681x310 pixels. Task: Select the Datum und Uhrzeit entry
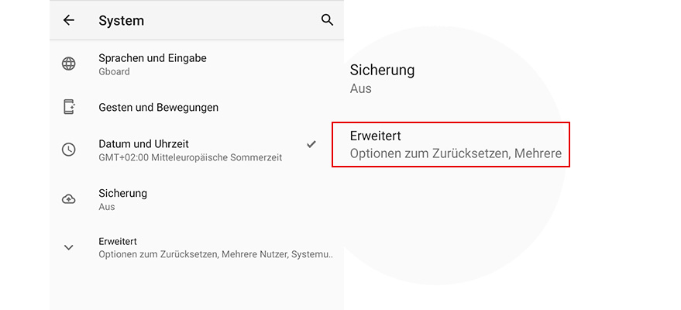pos(143,144)
